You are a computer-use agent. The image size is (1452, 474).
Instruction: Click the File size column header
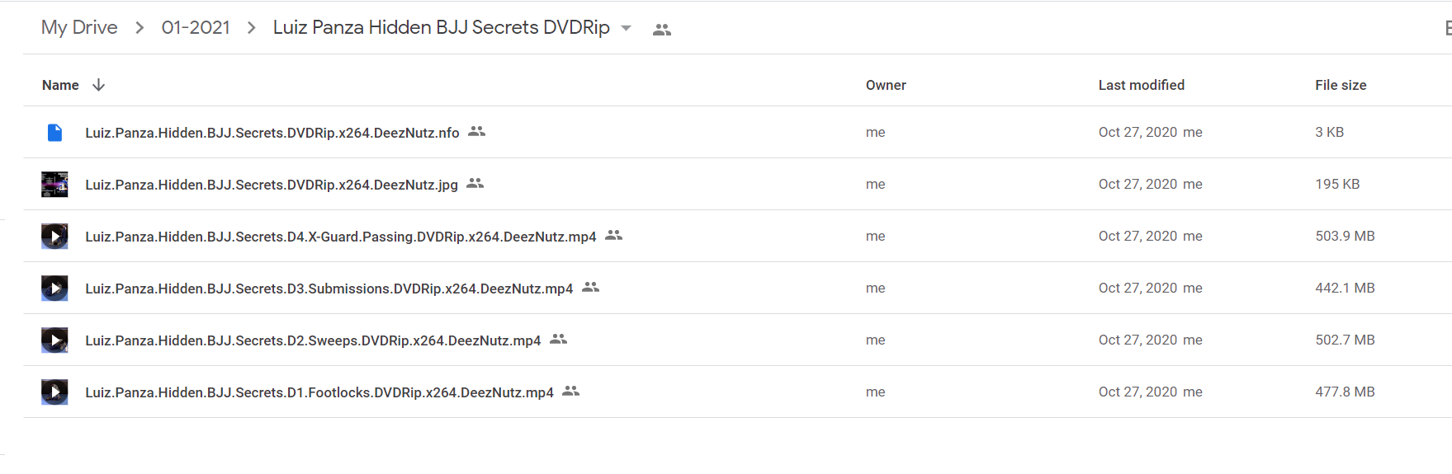point(1341,85)
